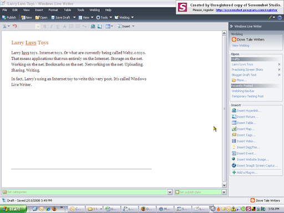The height and width of the screenshot is (213, 284).
Task: Click the Larry Luvs Toys title field
Action: [x=30, y=43]
